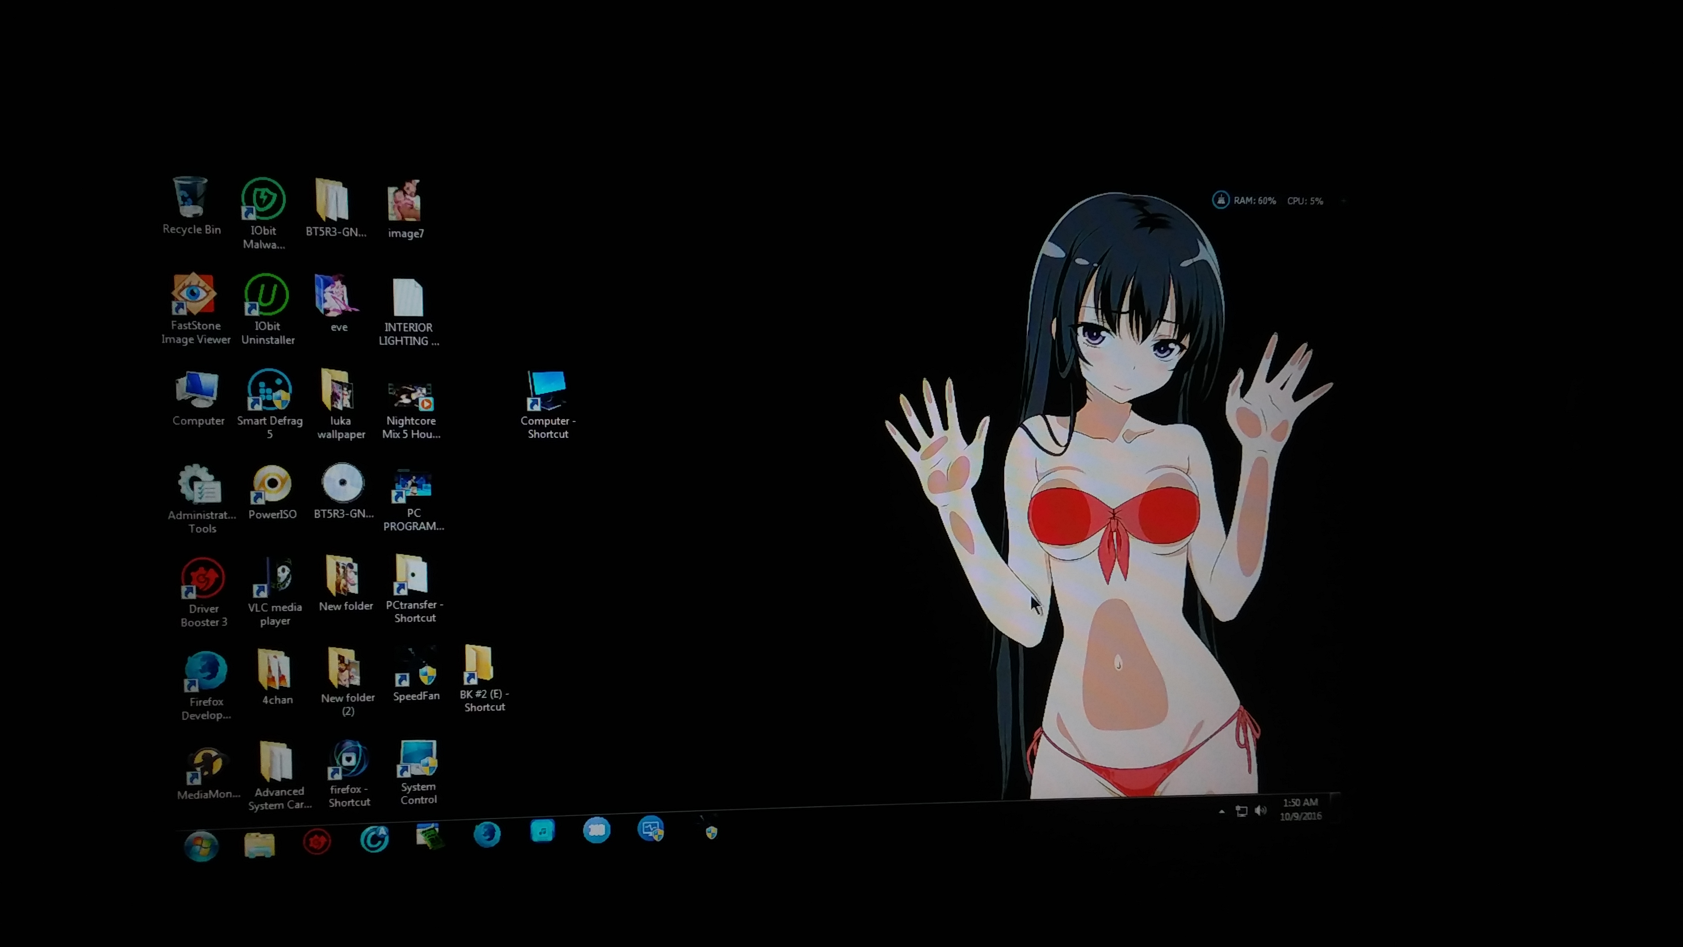Open the System Control shortcut
Image resolution: width=1683 pixels, height=947 pixels.
[x=418, y=759]
